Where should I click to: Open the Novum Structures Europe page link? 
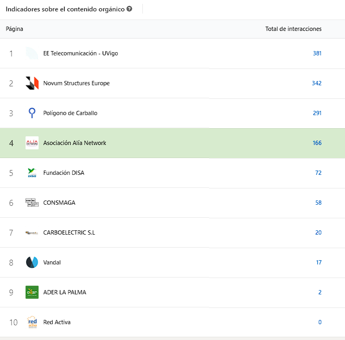pos(77,83)
